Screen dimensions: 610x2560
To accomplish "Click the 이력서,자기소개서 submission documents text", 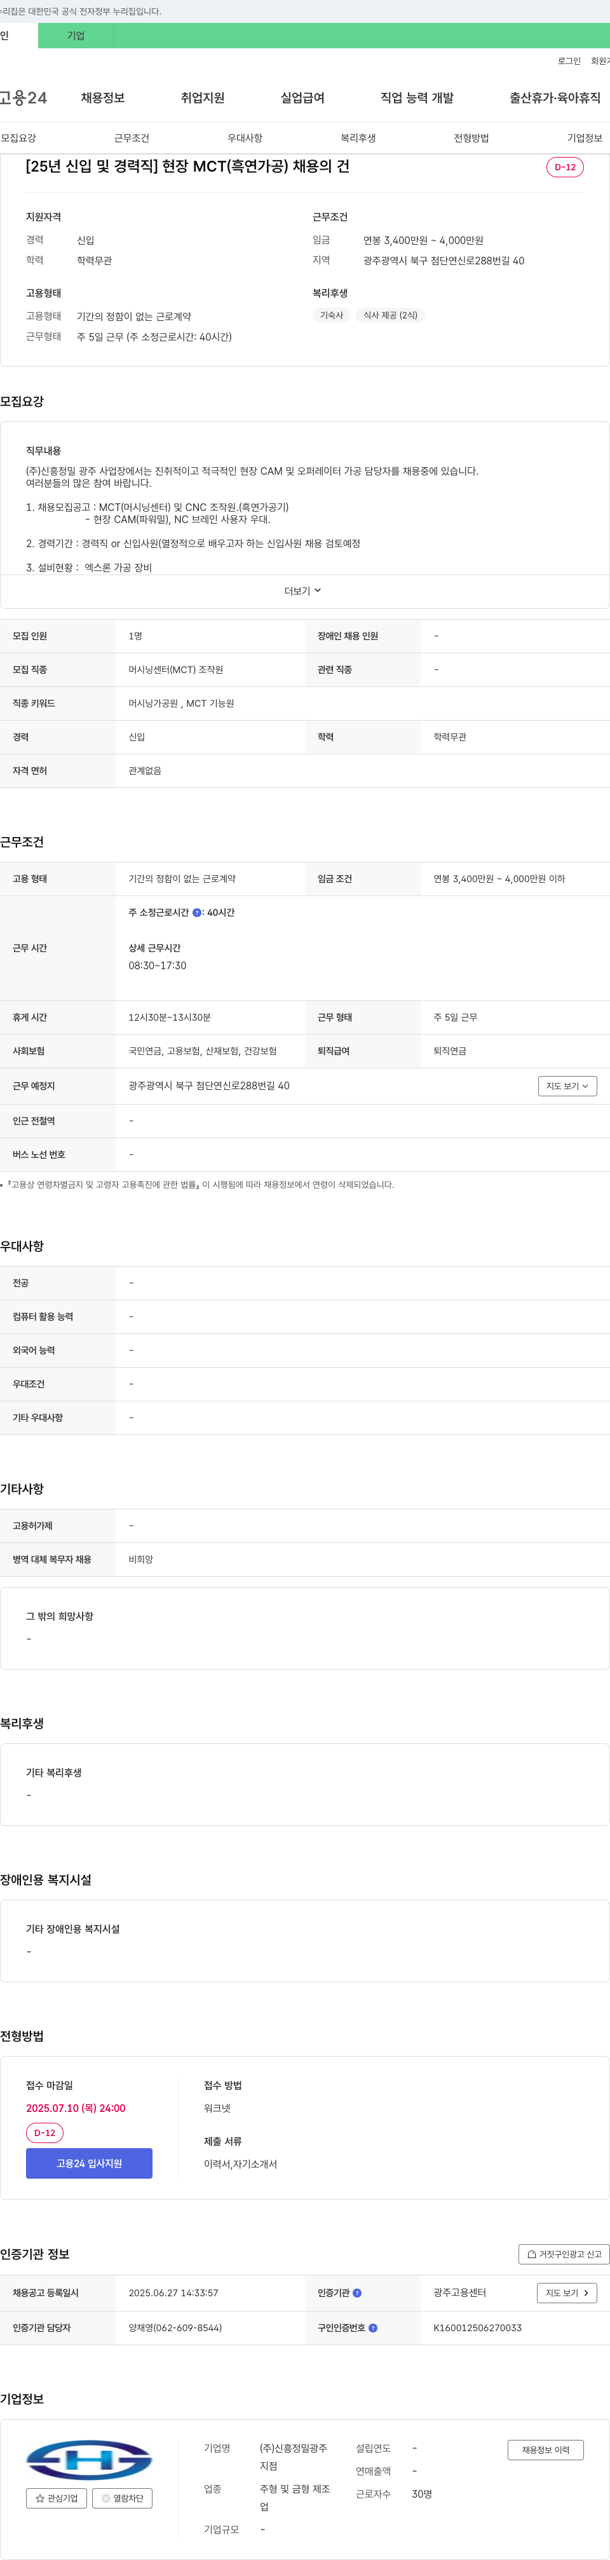I will pyautogui.click(x=240, y=2163).
